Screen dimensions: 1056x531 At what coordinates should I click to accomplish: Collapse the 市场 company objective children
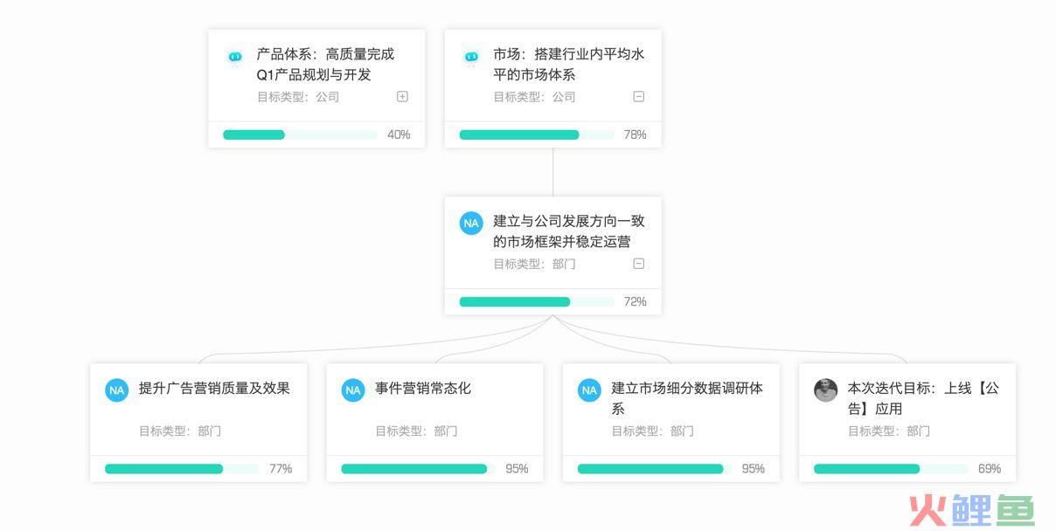[x=638, y=97]
